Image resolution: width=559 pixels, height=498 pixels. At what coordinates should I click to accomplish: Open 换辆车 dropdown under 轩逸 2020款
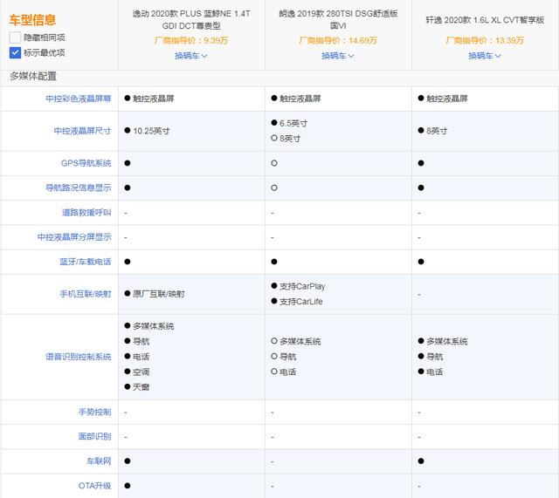pyautogui.click(x=485, y=56)
